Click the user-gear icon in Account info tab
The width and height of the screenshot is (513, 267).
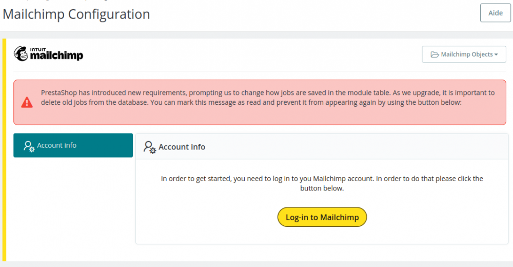(x=29, y=146)
